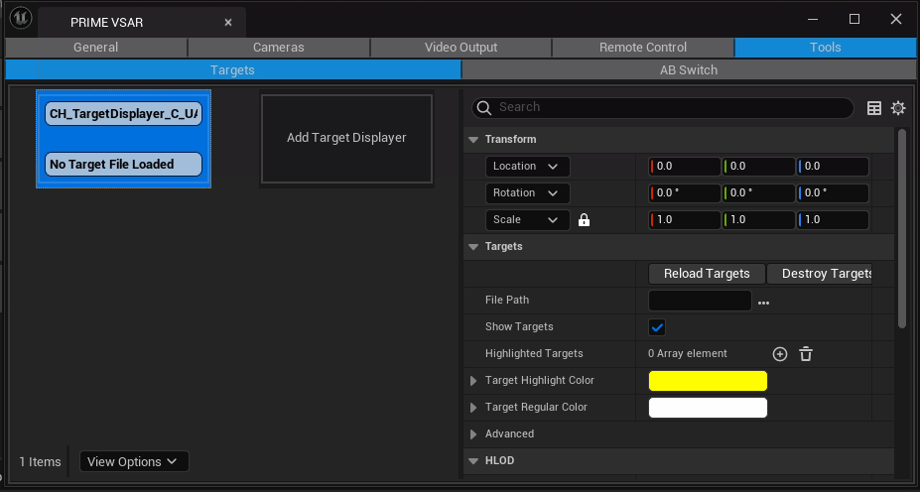The image size is (920, 492).
Task: Click the search magnifier icon
Action: click(484, 108)
